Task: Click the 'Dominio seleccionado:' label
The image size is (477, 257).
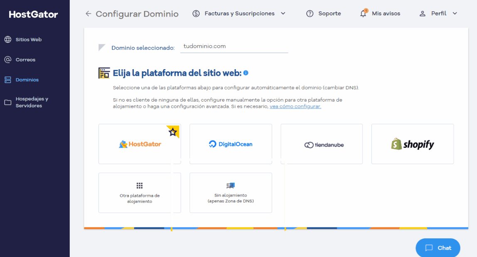Action: tap(143, 48)
